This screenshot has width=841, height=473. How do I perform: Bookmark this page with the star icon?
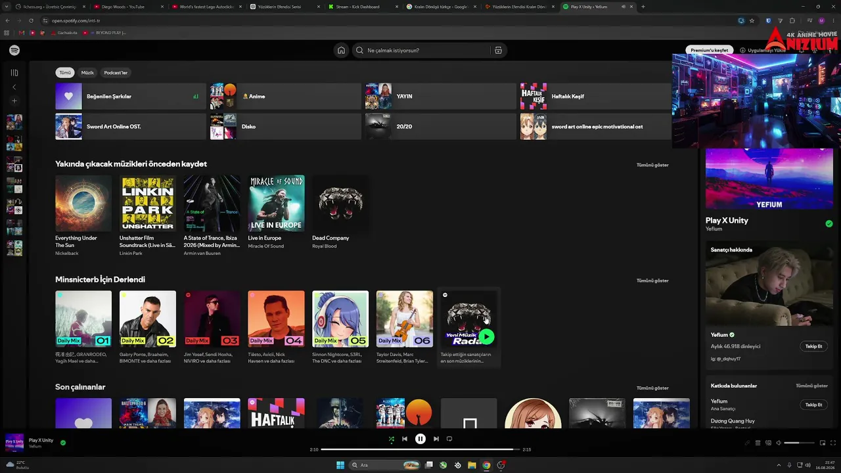coord(752,20)
